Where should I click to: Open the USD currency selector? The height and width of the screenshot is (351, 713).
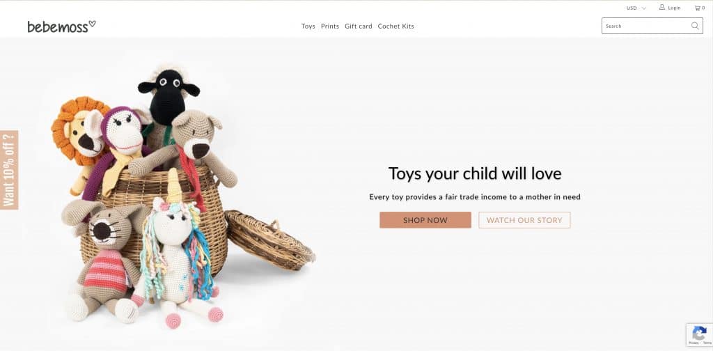point(636,8)
